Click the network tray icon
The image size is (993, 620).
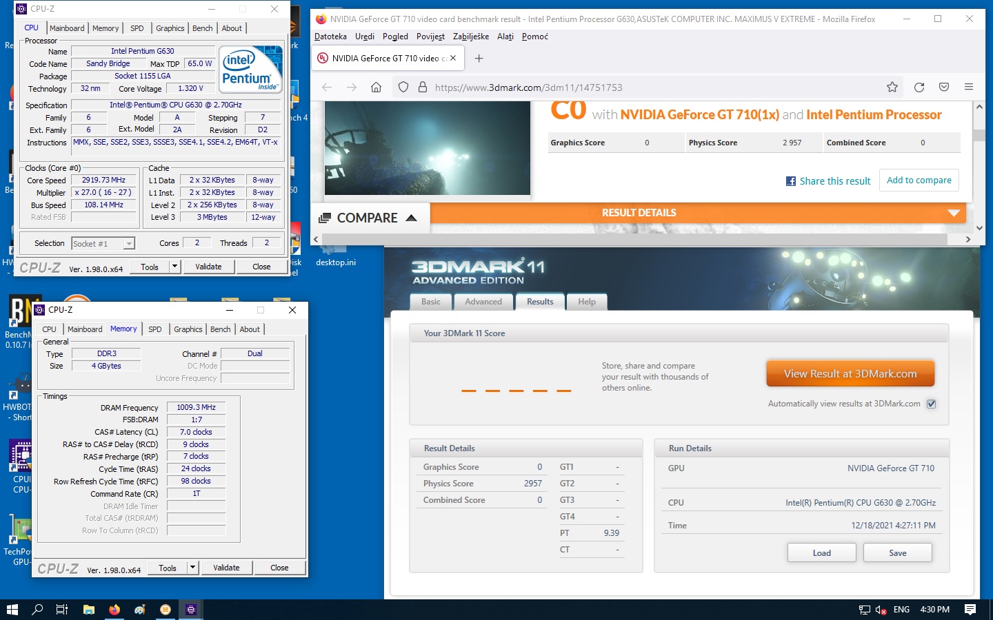(x=865, y=610)
